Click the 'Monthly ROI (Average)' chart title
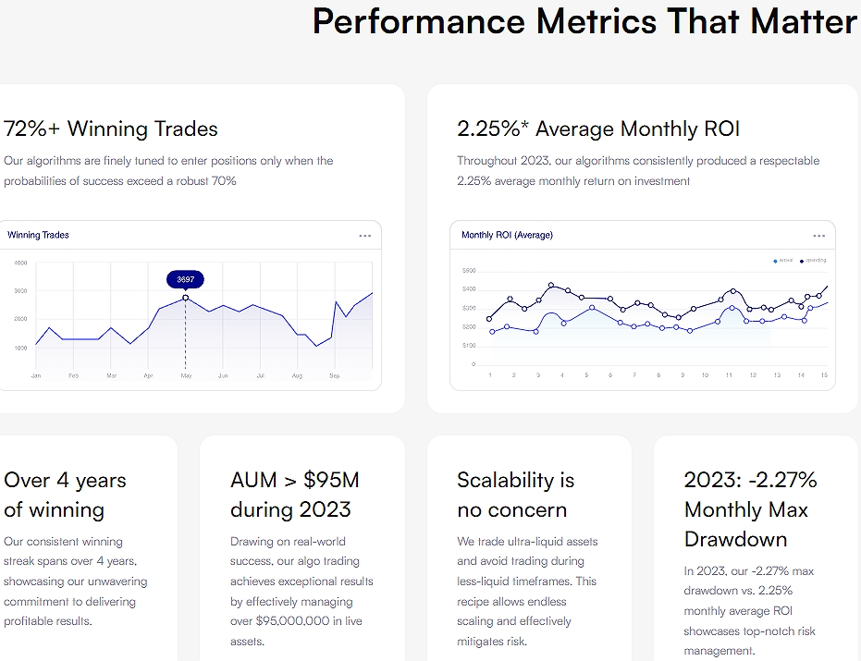 [x=507, y=235]
